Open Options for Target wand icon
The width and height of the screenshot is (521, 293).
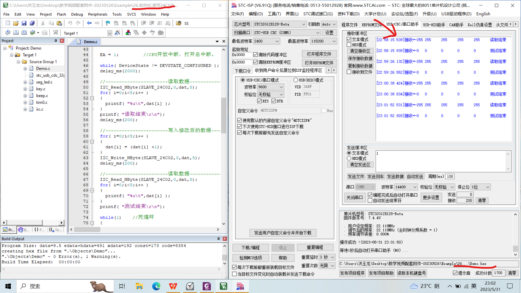(117, 33)
